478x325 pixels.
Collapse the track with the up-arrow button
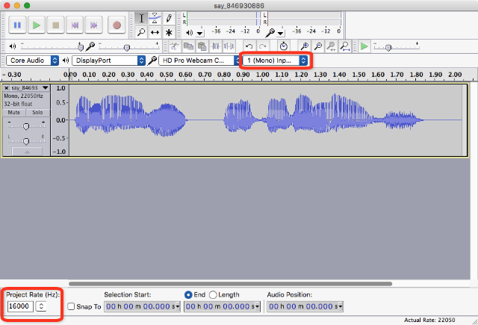pos(27,152)
